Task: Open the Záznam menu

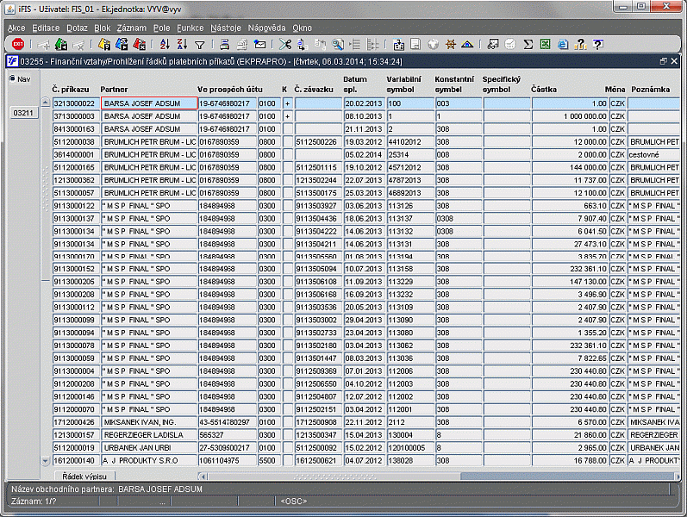Action: tap(131, 28)
